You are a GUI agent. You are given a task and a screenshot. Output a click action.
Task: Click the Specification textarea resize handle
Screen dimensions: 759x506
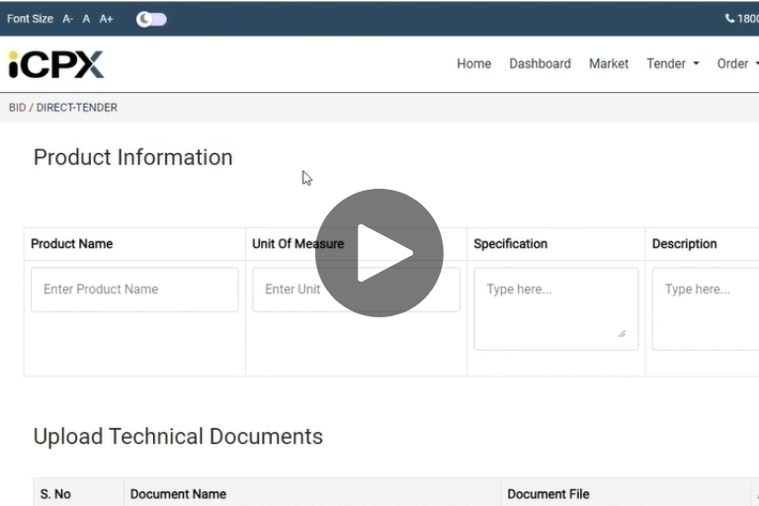point(622,334)
